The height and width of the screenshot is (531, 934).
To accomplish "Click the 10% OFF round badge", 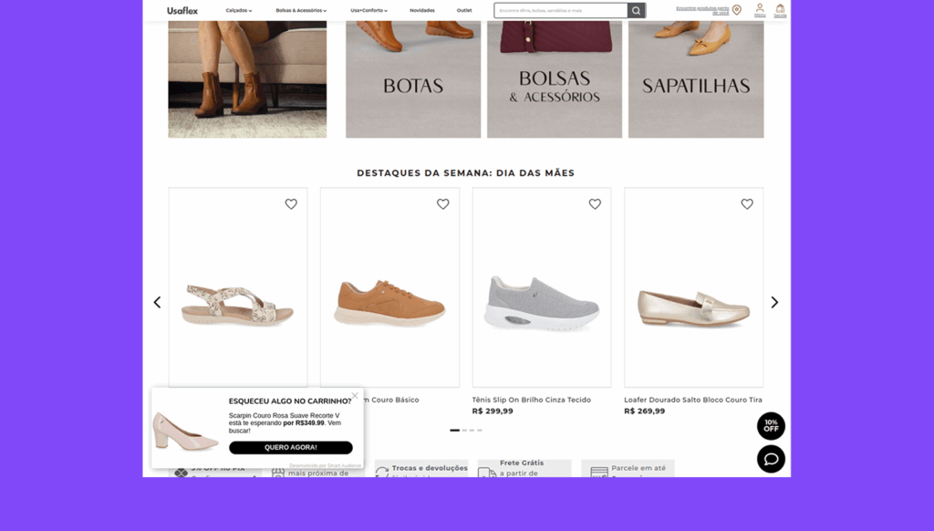I will 771,426.
